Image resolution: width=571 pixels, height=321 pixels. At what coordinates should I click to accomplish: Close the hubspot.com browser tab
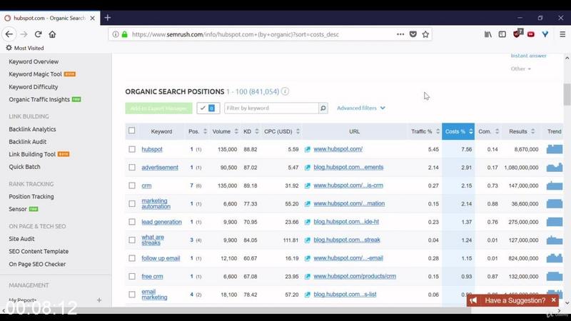[93, 18]
